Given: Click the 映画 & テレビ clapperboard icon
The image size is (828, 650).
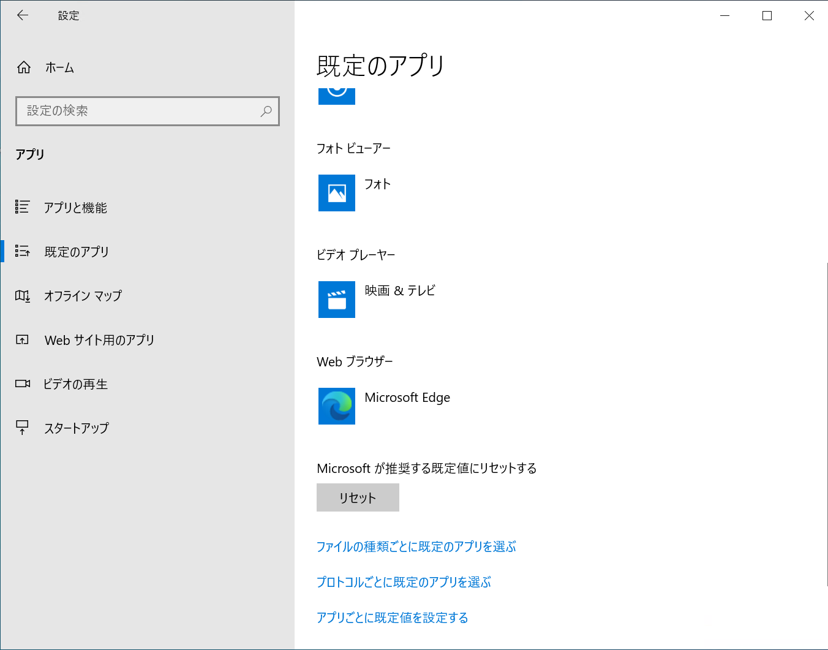Looking at the screenshot, I should click(336, 300).
